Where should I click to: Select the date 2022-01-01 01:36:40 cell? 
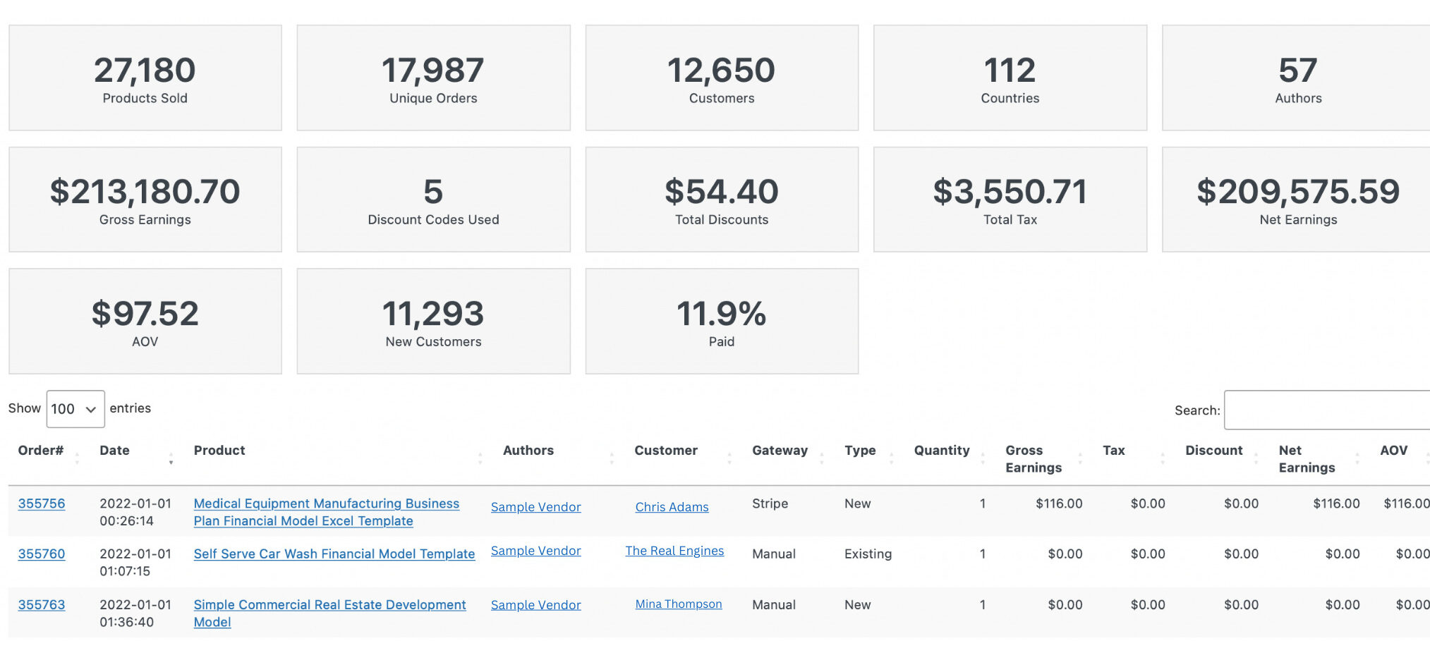(135, 614)
